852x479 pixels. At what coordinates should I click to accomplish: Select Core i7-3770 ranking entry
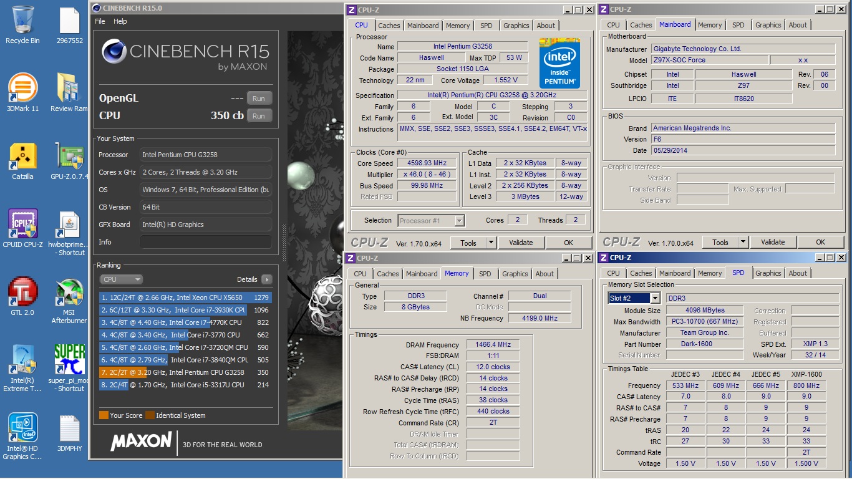(x=185, y=335)
